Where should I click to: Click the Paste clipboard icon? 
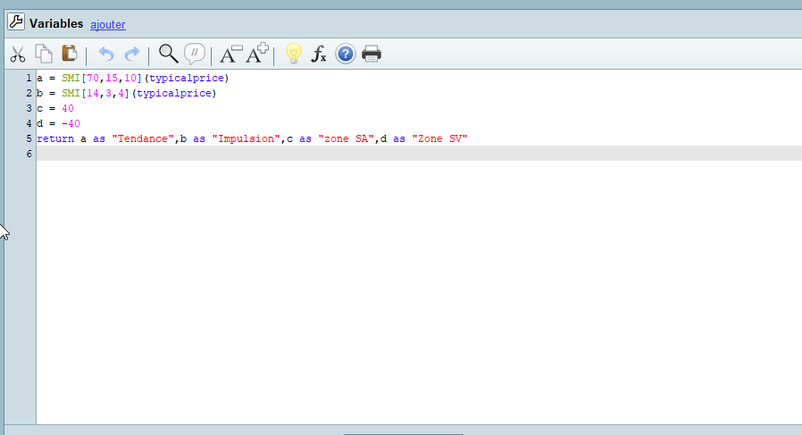pos(69,54)
